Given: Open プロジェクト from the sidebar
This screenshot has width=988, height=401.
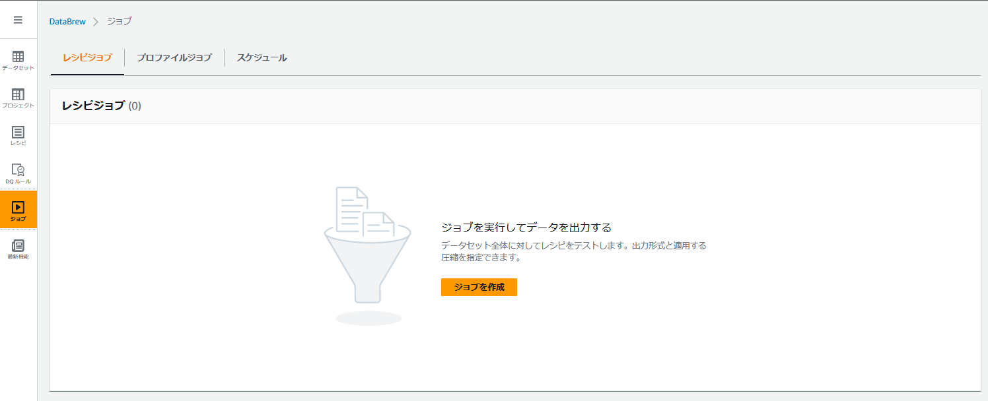Looking at the screenshot, I should click(x=18, y=98).
